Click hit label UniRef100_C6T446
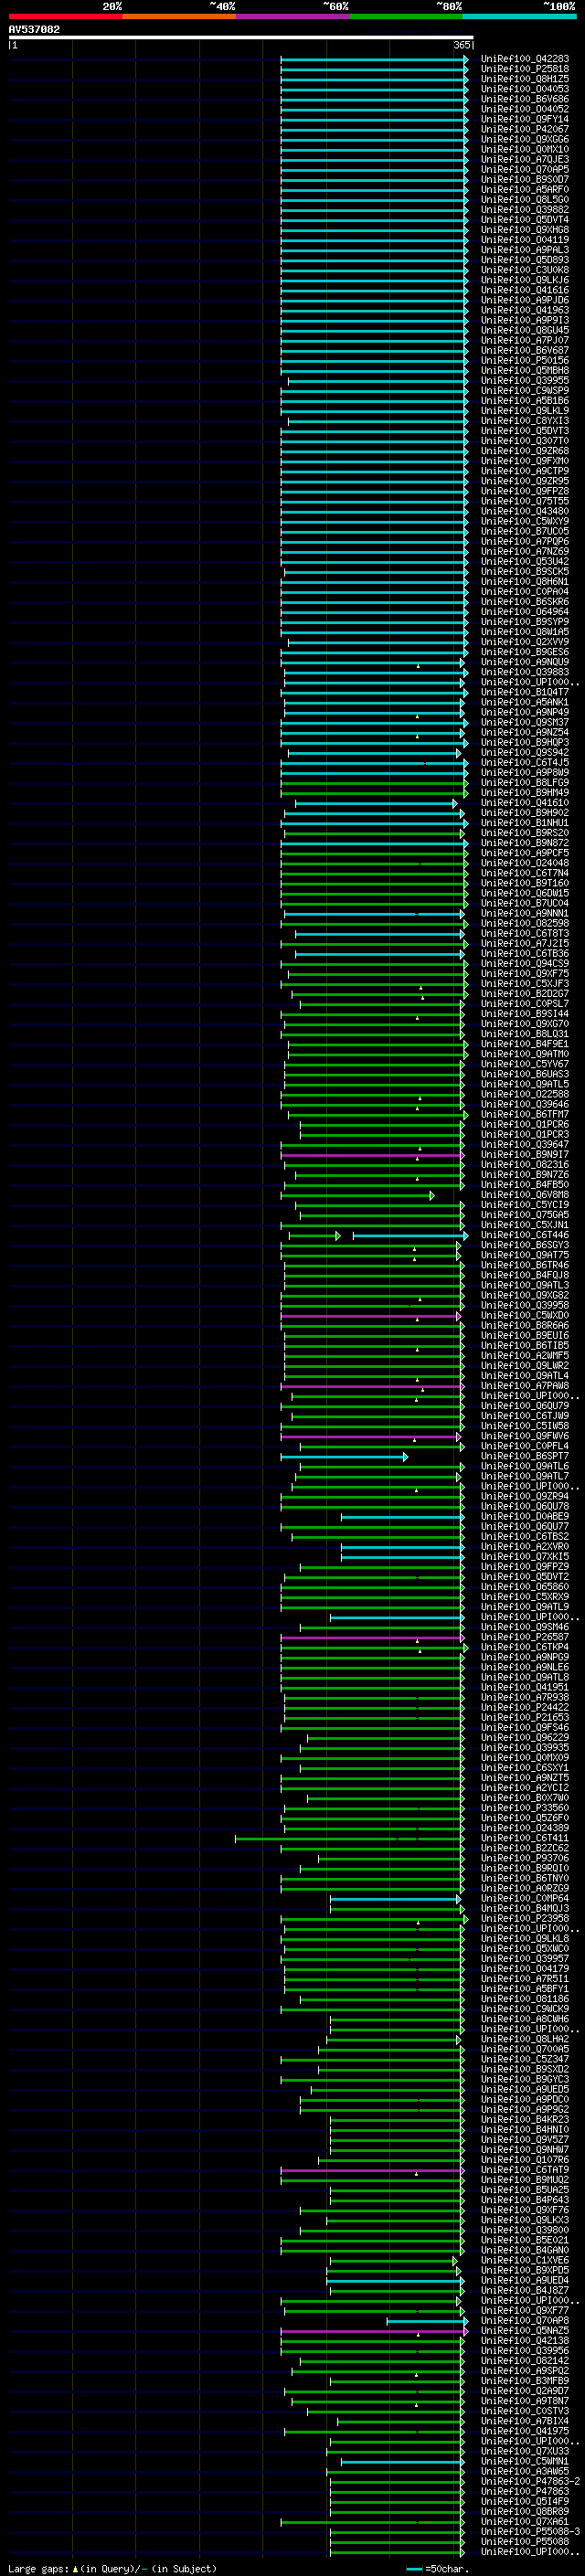 pos(525,1235)
